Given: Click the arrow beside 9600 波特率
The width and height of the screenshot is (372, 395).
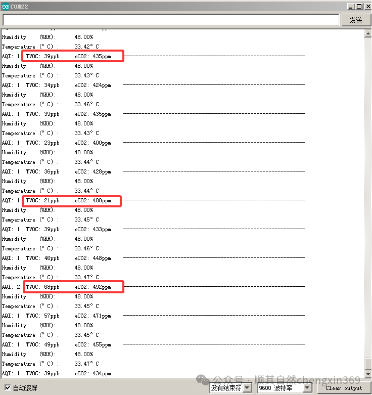Looking at the screenshot, I should 307,388.
